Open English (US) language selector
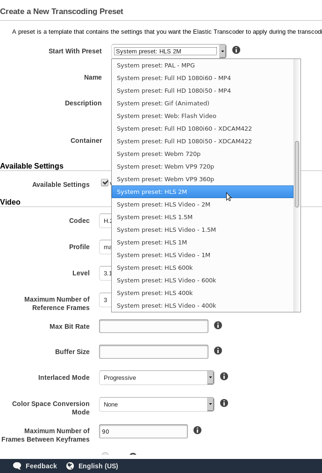The image size is (322, 473). tap(98, 466)
